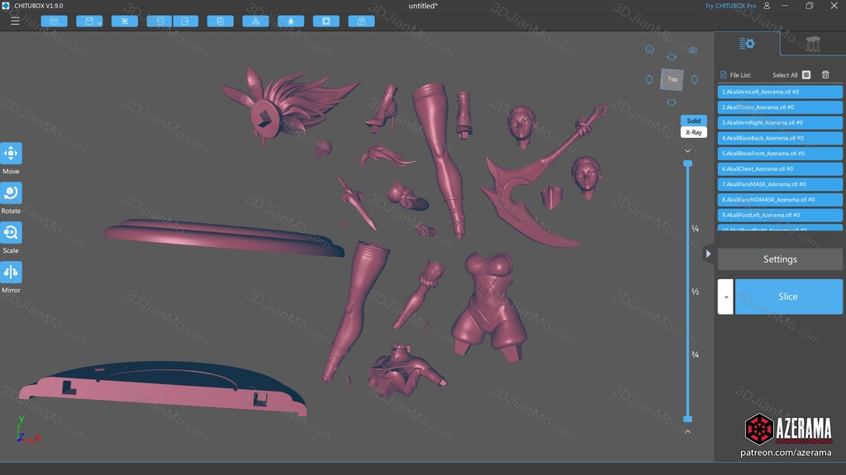
Task: Open the user account icon
Action: coord(767,6)
